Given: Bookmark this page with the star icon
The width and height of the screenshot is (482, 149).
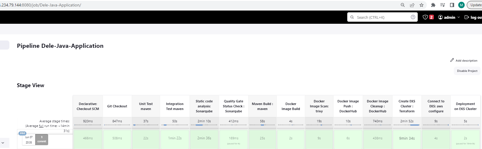Looking at the screenshot, I should pyautogui.click(x=422, y=5).
